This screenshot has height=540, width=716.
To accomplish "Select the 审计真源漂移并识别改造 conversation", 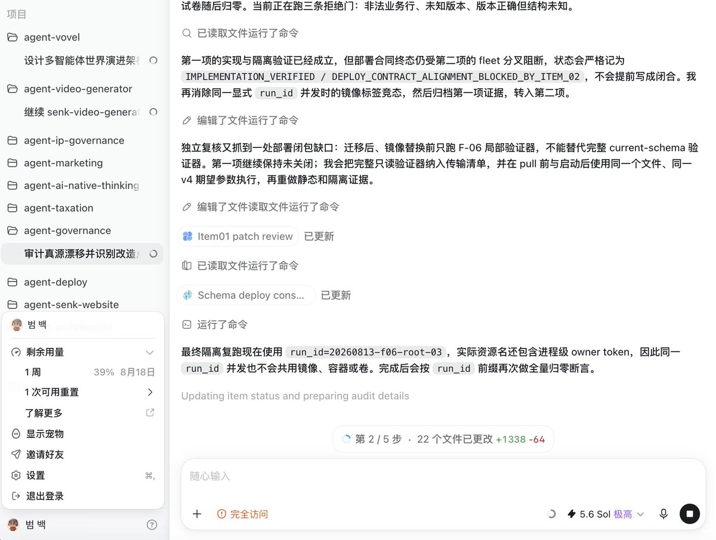I will (82, 254).
